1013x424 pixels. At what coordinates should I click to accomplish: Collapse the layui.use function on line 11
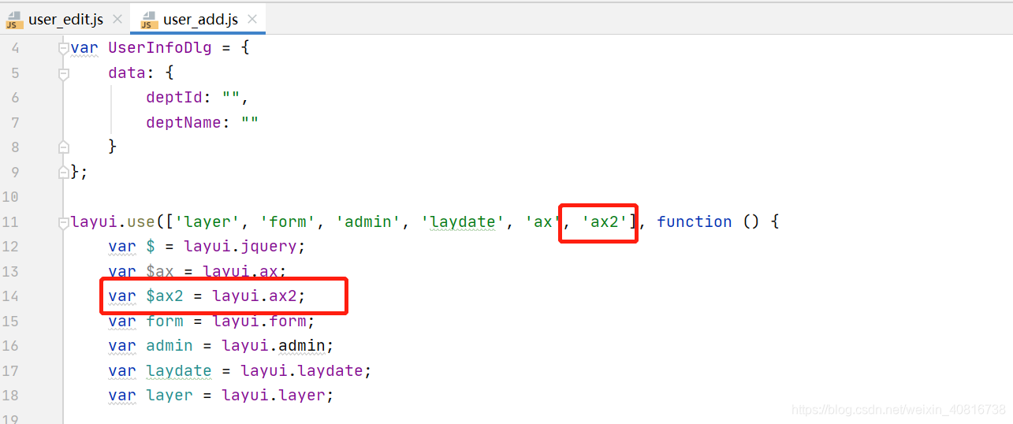(x=64, y=222)
